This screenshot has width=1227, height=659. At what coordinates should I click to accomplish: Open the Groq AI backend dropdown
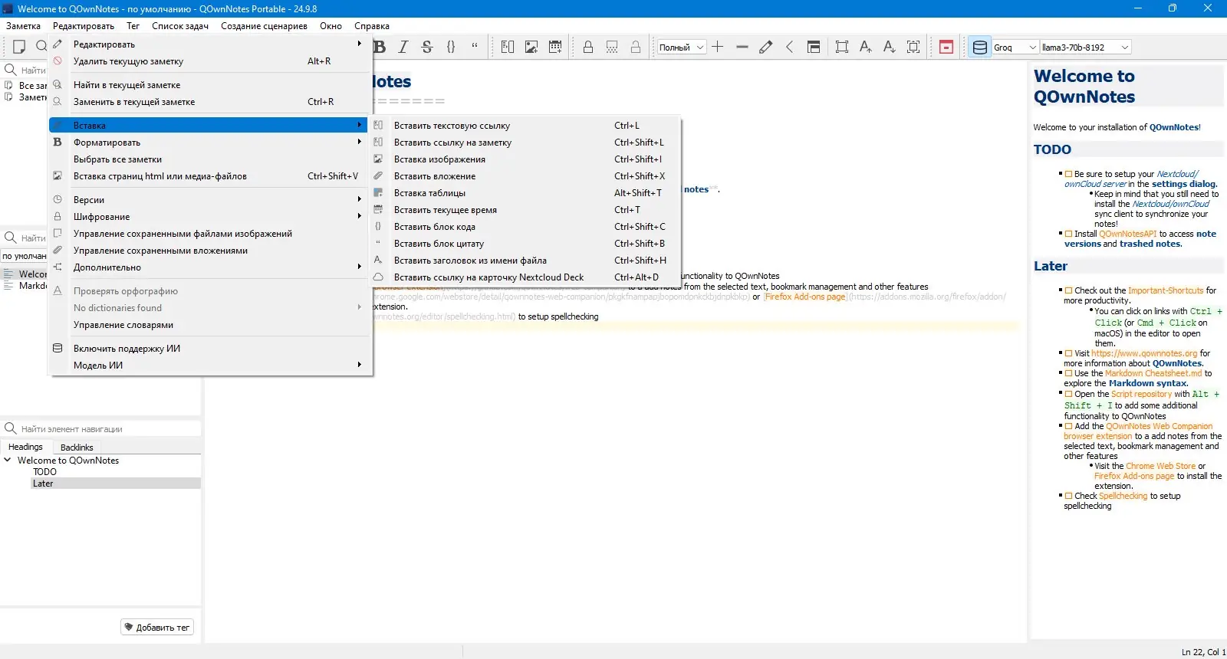[x=1015, y=48]
